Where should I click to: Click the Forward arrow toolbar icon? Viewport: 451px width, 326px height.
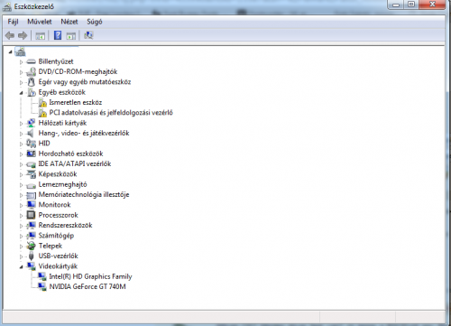pyautogui.click(x=23, y=36)
